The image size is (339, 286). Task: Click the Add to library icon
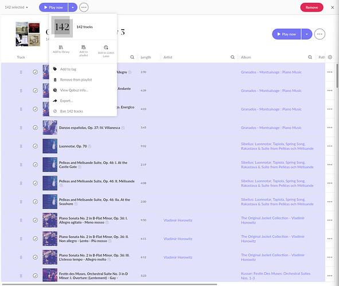click(x=61, y=49)
